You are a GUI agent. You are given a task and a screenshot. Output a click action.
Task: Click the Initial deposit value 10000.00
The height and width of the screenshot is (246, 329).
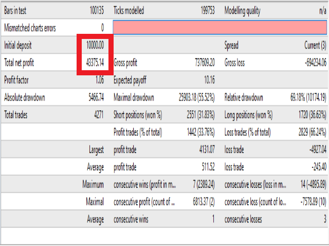(95, 45)
